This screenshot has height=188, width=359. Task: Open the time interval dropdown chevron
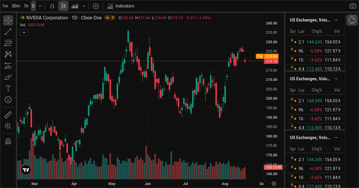pyautogui.click(x=40, y=6)
